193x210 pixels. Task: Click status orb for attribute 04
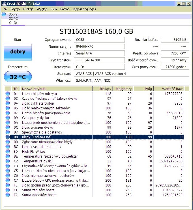click(x=8, y=103)
